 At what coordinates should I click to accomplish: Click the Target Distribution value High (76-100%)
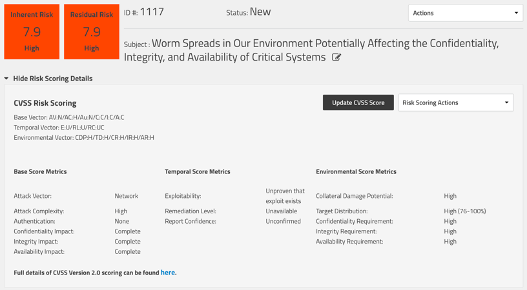[465, 211]
